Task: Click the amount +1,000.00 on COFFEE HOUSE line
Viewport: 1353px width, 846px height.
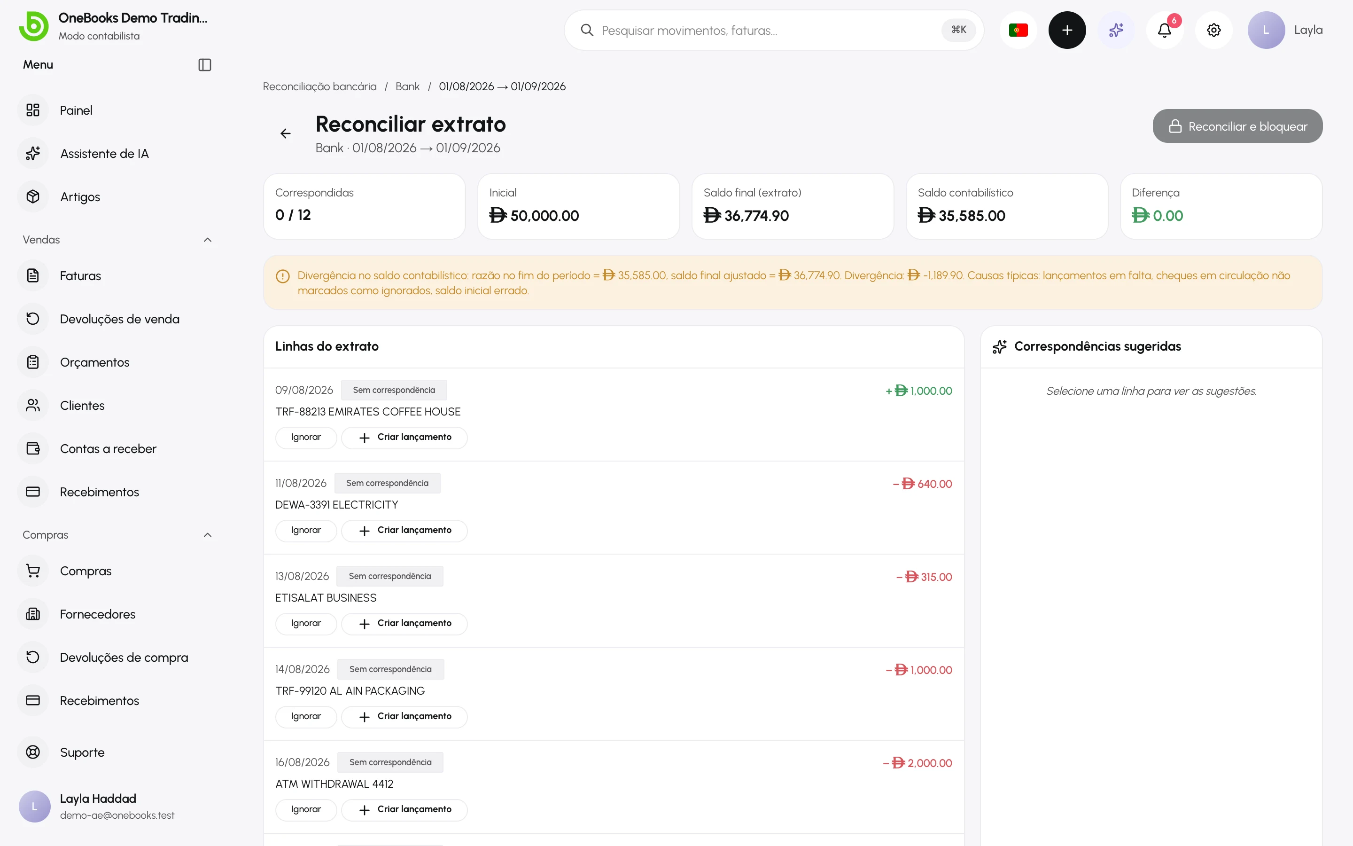Action: coord(918,391)
